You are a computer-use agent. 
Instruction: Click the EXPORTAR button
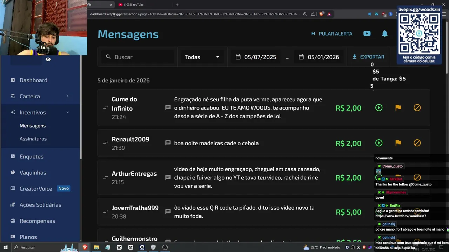[x=368, y=57]
